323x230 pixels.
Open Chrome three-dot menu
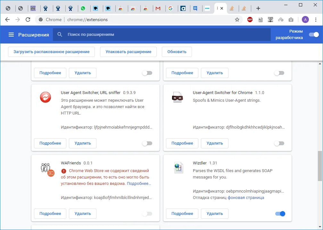tap(316, 20)
